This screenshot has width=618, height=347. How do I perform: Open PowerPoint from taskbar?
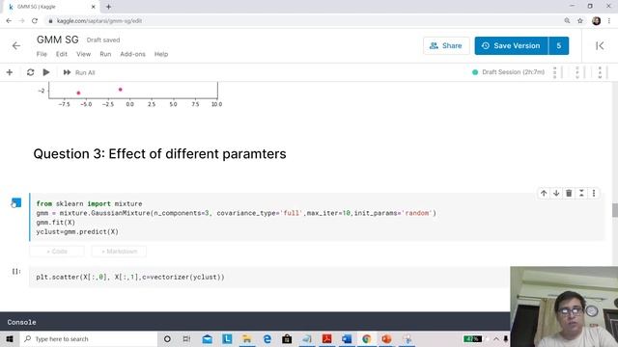[x=386, y=338]
